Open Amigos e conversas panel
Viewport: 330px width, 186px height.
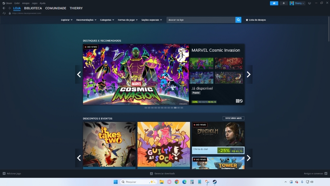click(316, 174)
